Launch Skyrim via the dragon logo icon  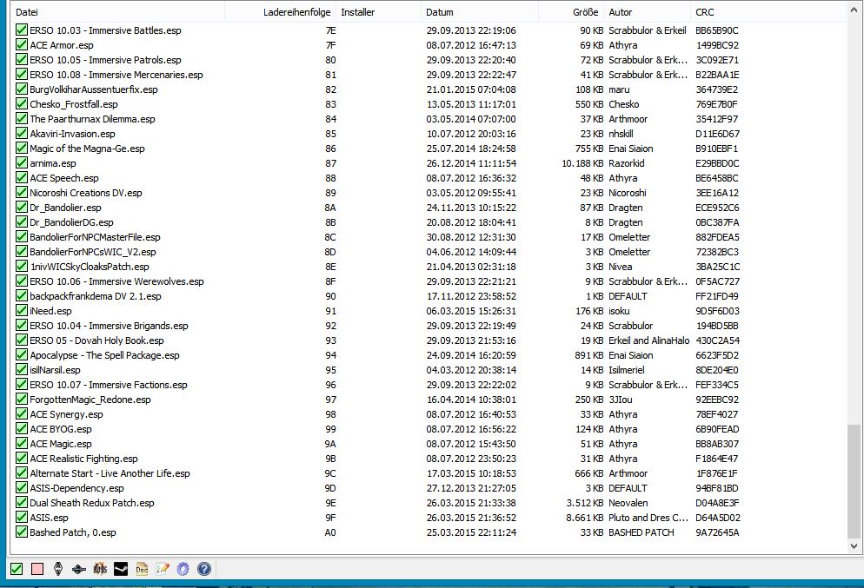click(58, 569)
